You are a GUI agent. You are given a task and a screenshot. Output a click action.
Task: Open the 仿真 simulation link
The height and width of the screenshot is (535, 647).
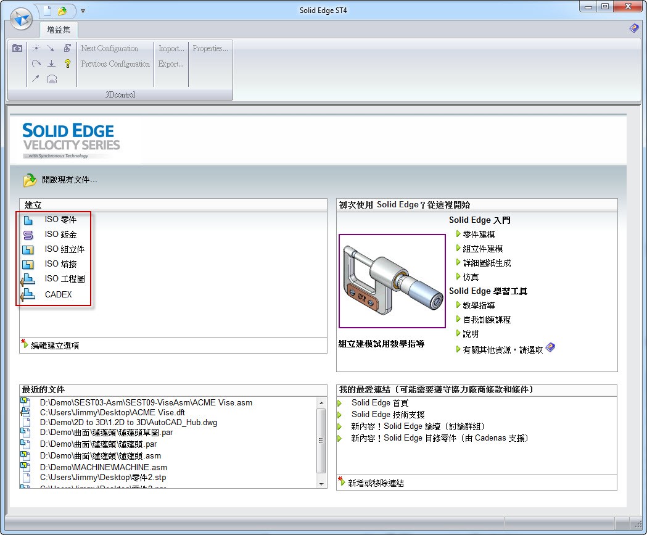471,277
